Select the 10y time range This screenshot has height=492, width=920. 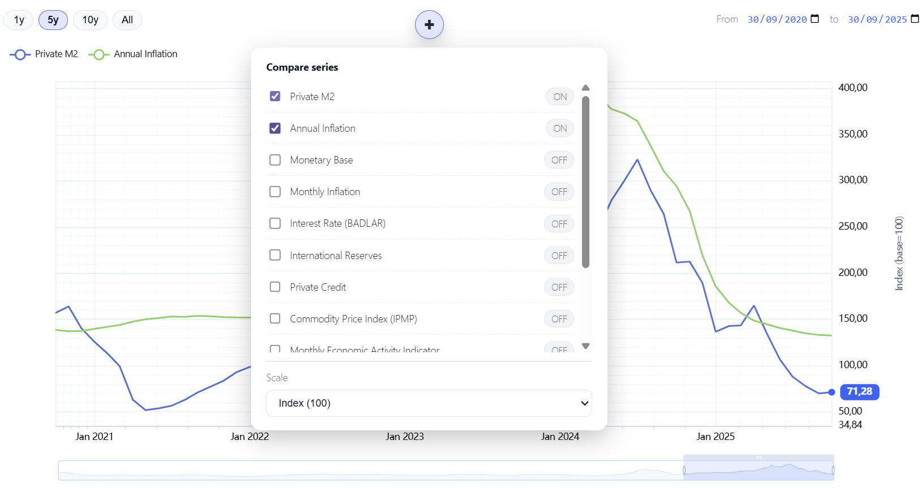90,20
